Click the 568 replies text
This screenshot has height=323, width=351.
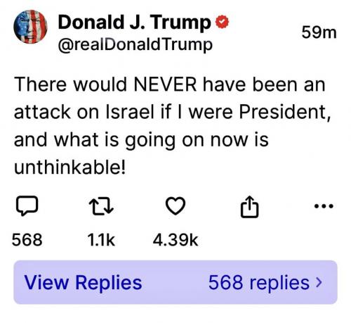point(259,282)
